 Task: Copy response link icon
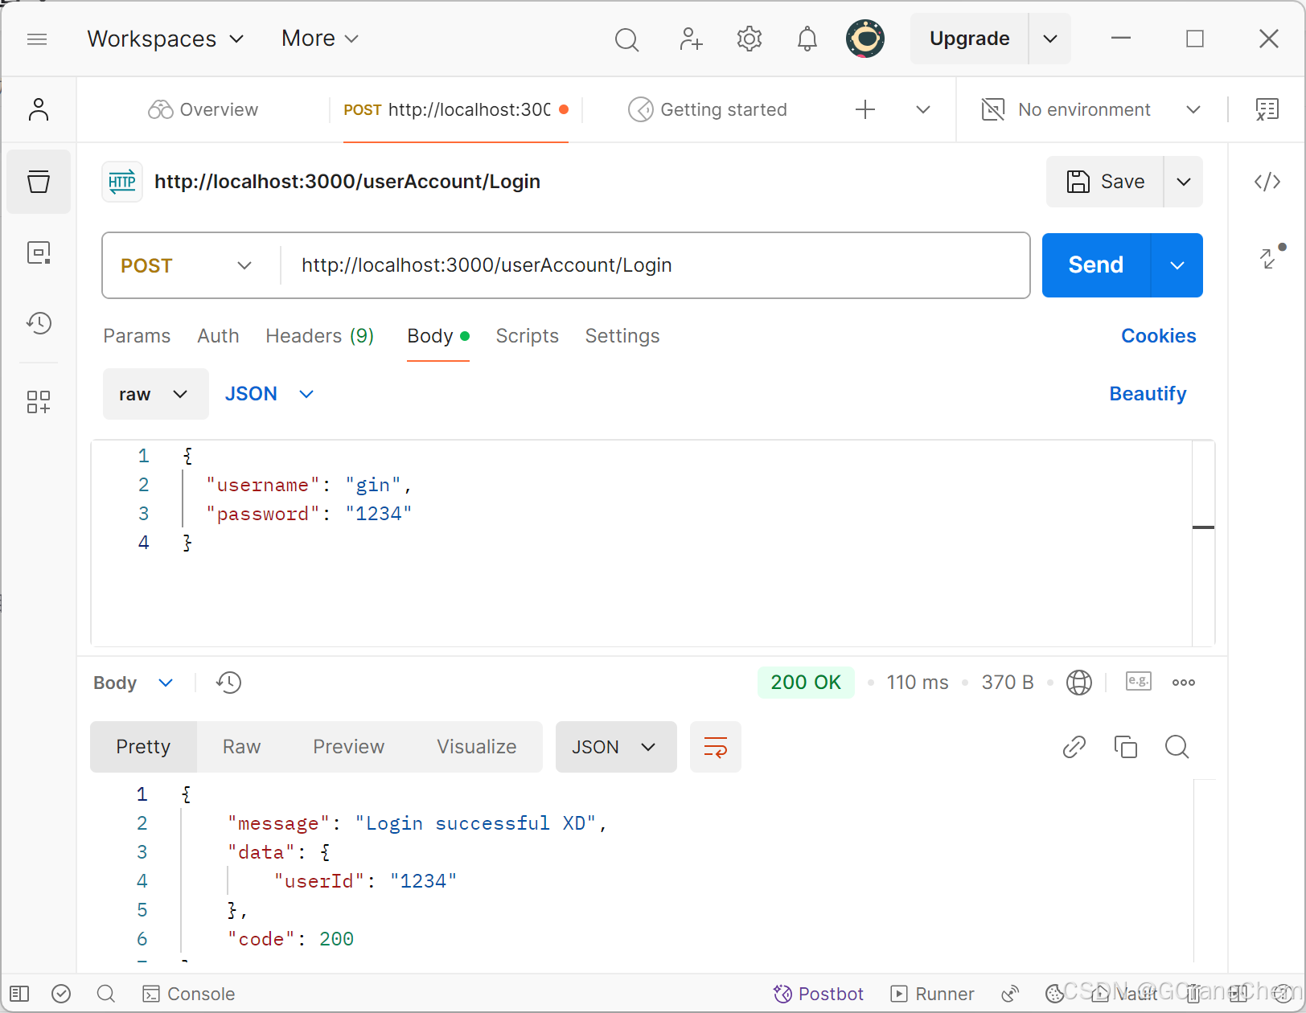(1074, 747)
